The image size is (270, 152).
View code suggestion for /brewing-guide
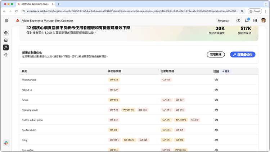pyautogui.click(x=216, y=110)
